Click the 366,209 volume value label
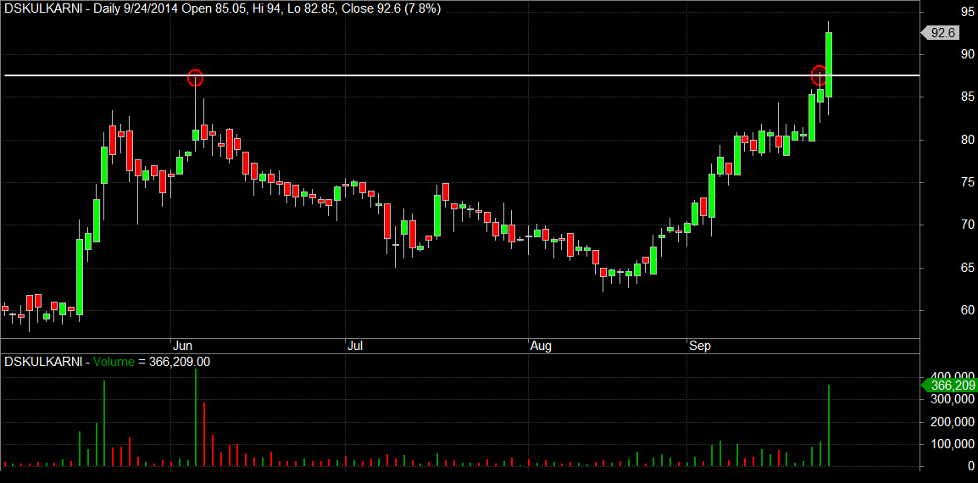978x483 pixels. [x=948, y=386]
